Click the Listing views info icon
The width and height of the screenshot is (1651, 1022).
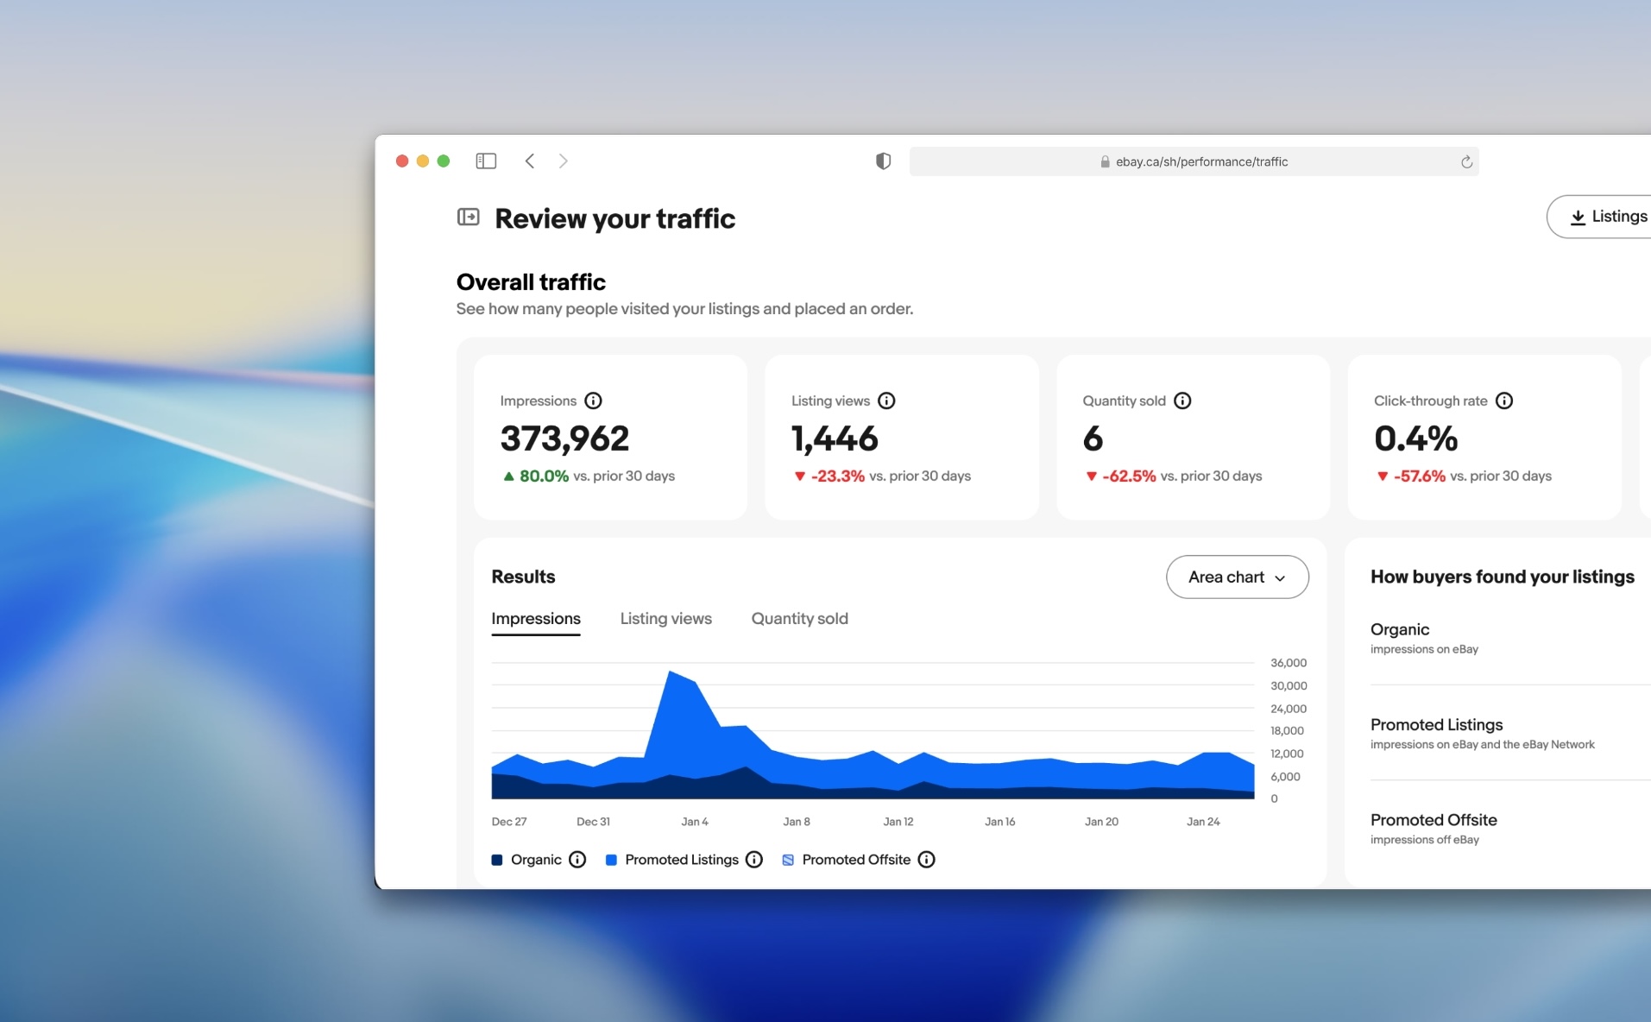[x=887, y=401]
